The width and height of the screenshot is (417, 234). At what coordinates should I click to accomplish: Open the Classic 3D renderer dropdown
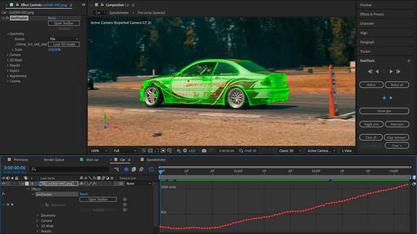pyautogui.click(x=291, y=151)
